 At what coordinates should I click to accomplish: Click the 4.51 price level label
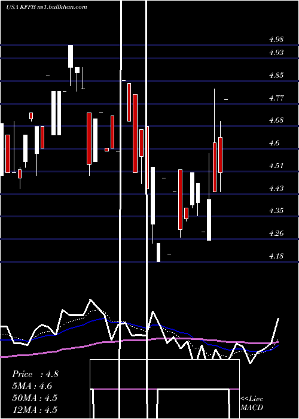276,165
